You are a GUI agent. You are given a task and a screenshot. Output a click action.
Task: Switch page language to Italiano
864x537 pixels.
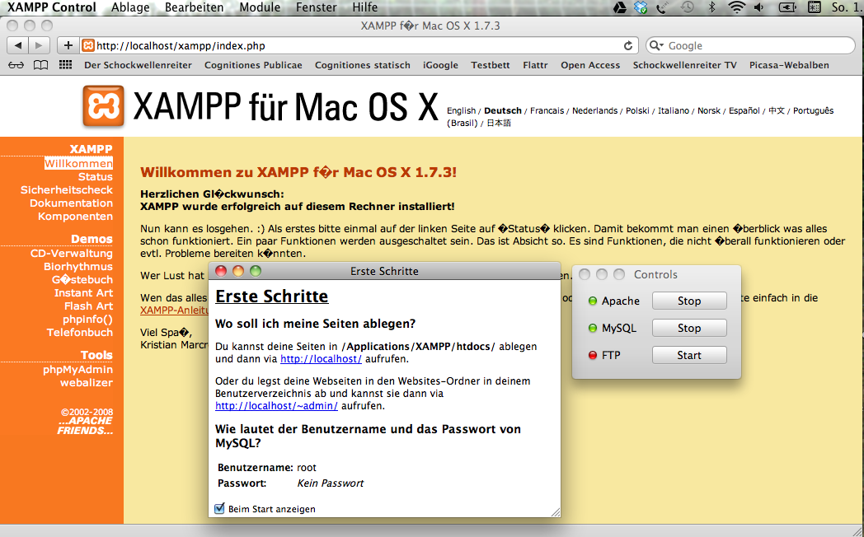pyautogui.click(x=674, y=110)
